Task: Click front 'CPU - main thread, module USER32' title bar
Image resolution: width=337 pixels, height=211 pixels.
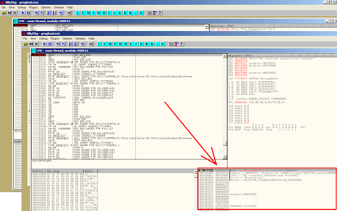Action: click(x=184, y=51)
